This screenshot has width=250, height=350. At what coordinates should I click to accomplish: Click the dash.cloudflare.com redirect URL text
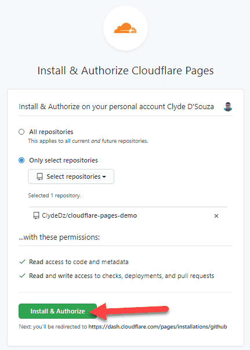tap(158, 327)
